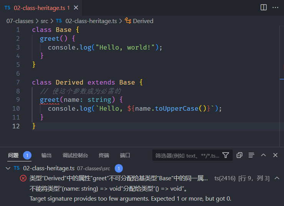
Task: Click line number 12 in the gutter
Action: (x=16, y=126)
